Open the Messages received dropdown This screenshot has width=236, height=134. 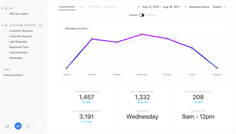78,28
